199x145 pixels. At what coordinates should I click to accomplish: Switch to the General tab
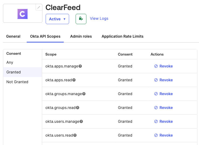click(x=13, y=36)
